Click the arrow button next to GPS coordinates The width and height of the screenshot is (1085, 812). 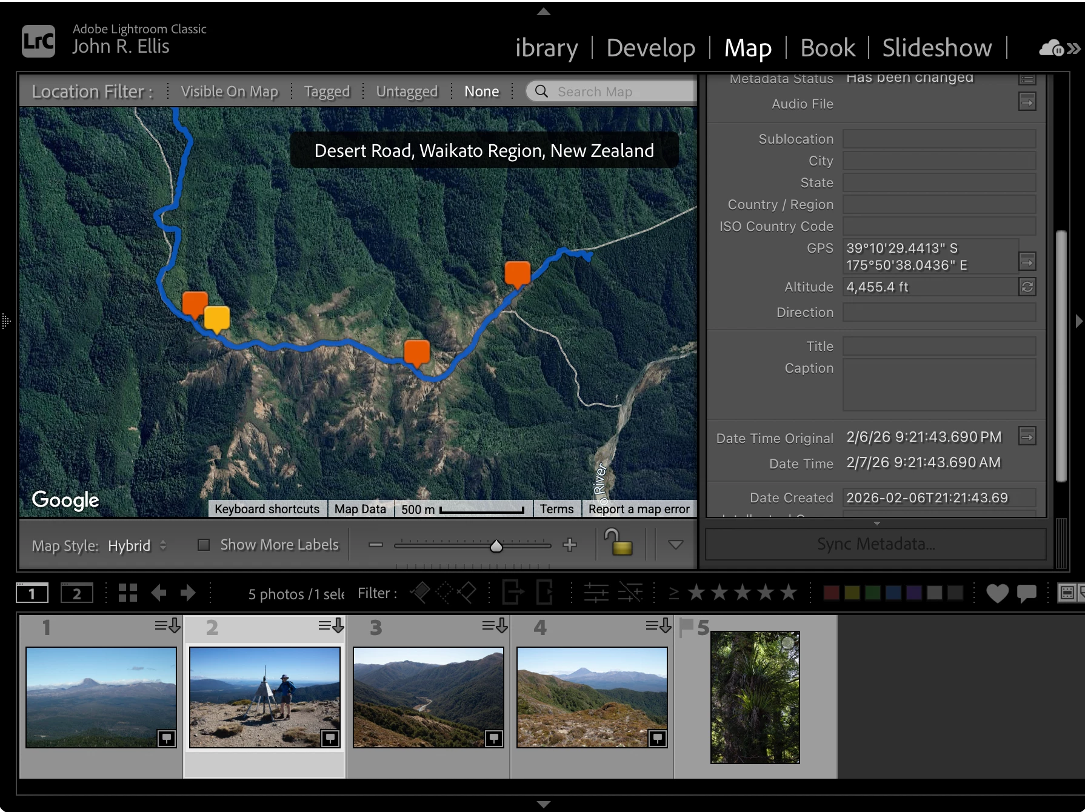1027,262
